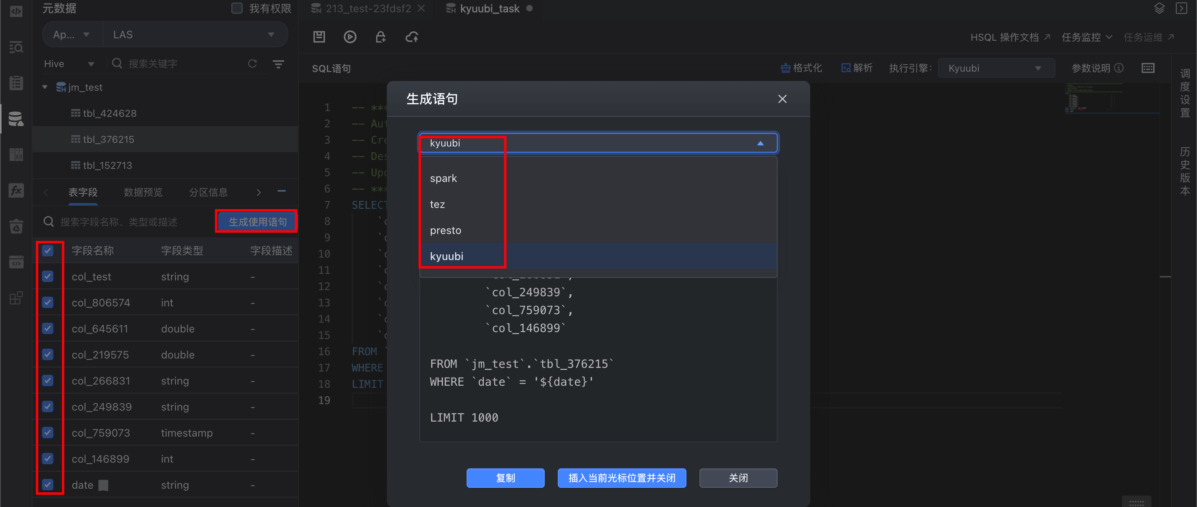This screenshot has height=507, width=1197.
Task: Click the cloud submit icon
Action: [412, 37]
